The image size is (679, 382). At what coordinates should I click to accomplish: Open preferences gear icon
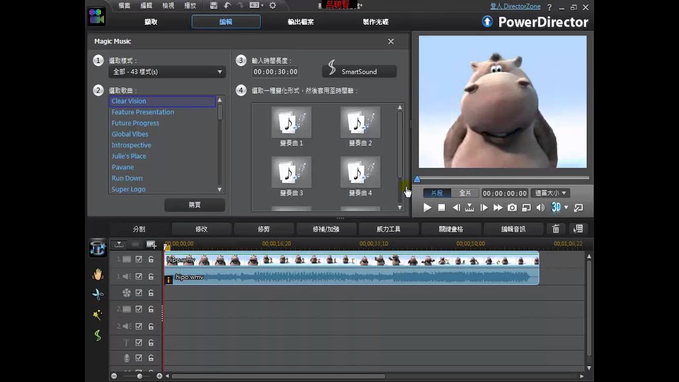coord(273,6)
